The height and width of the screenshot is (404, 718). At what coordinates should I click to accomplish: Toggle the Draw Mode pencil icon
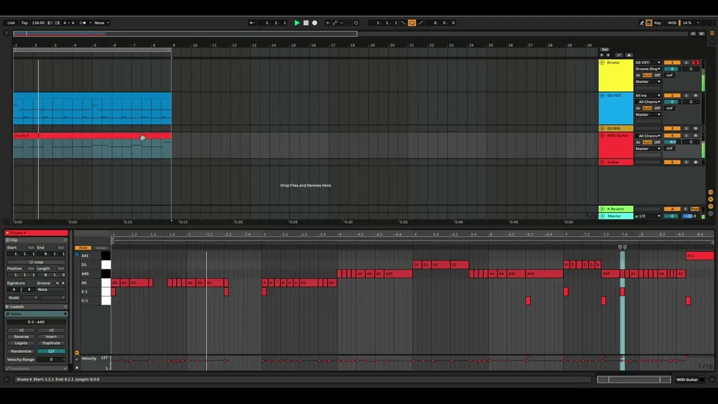tap(642, 23)
